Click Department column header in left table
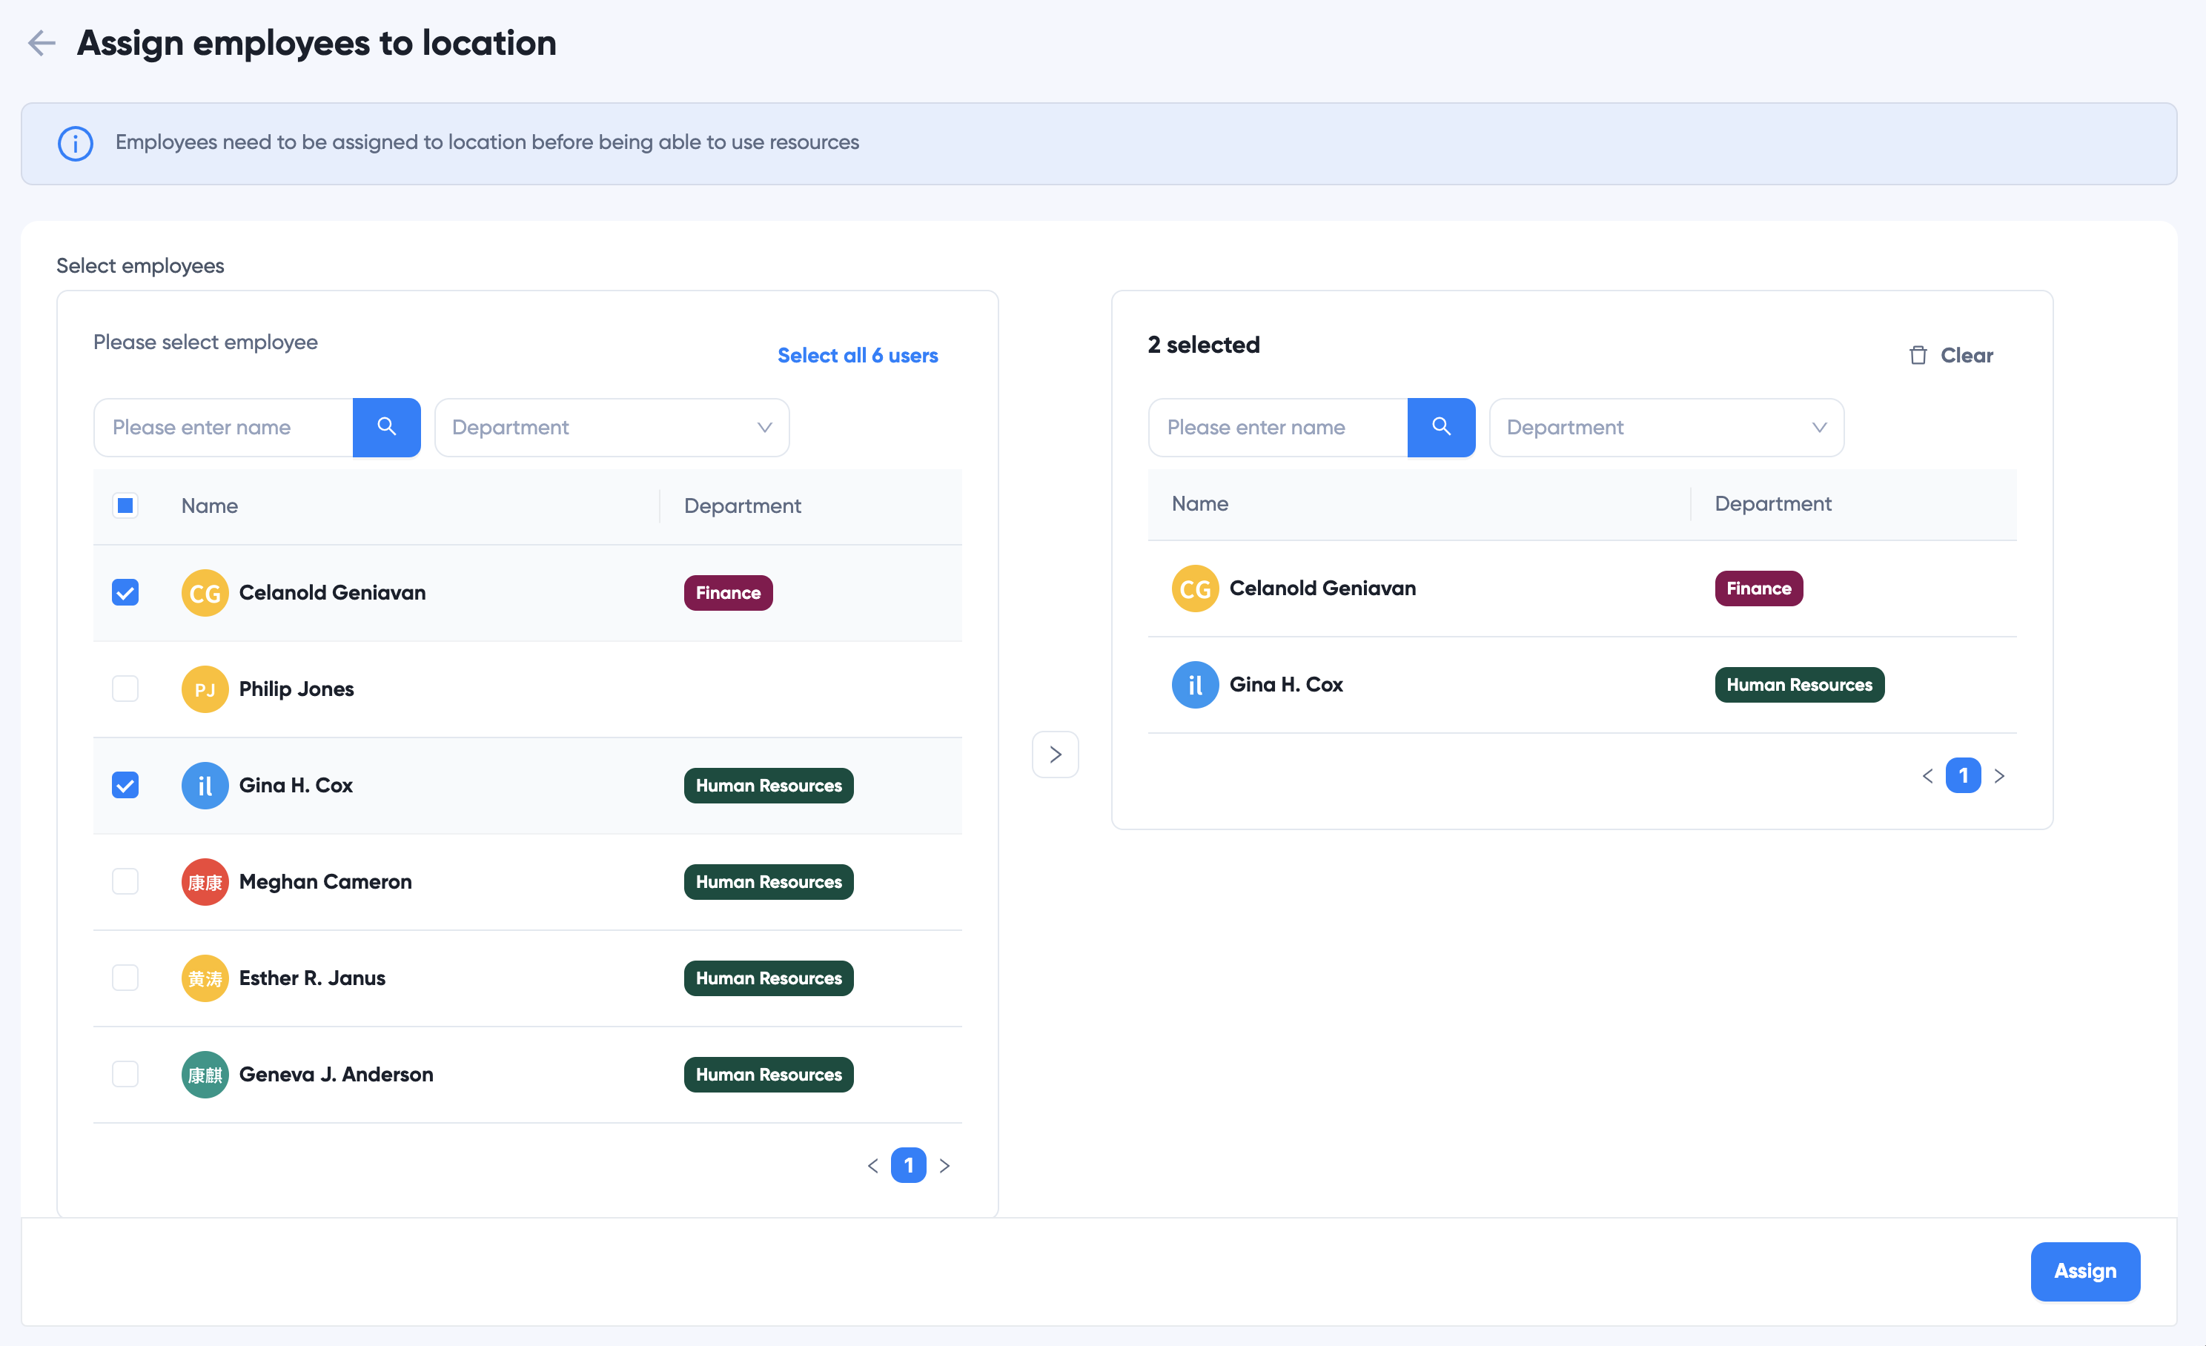 743,505
